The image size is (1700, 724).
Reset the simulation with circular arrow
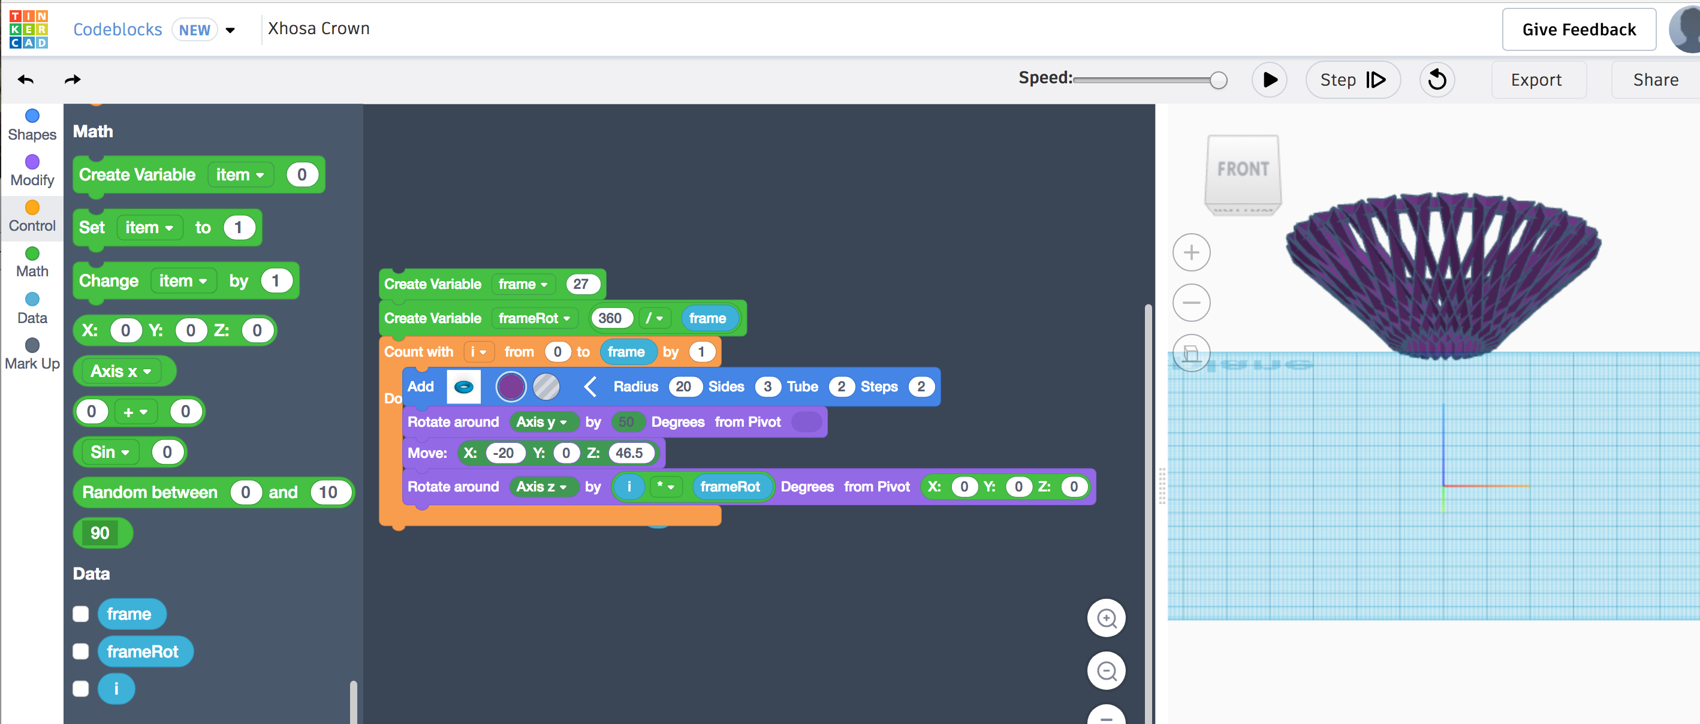[1437, 80]
